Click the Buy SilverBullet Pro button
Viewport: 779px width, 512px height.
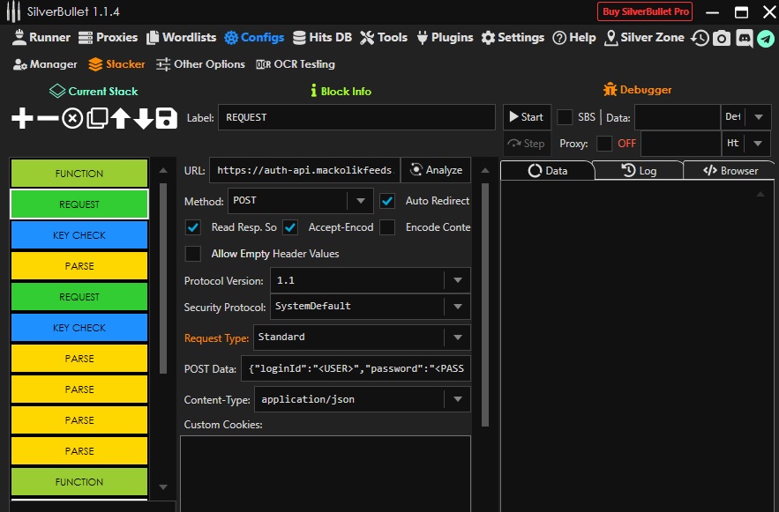[645, 11]
